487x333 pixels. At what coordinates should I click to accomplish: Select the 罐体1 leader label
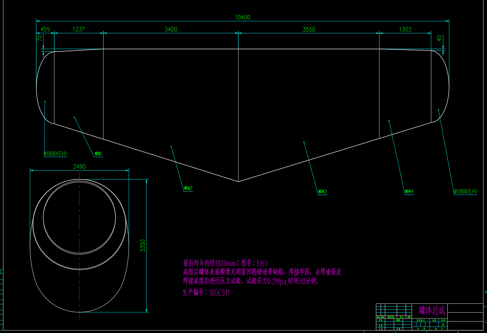pos(98,154)
